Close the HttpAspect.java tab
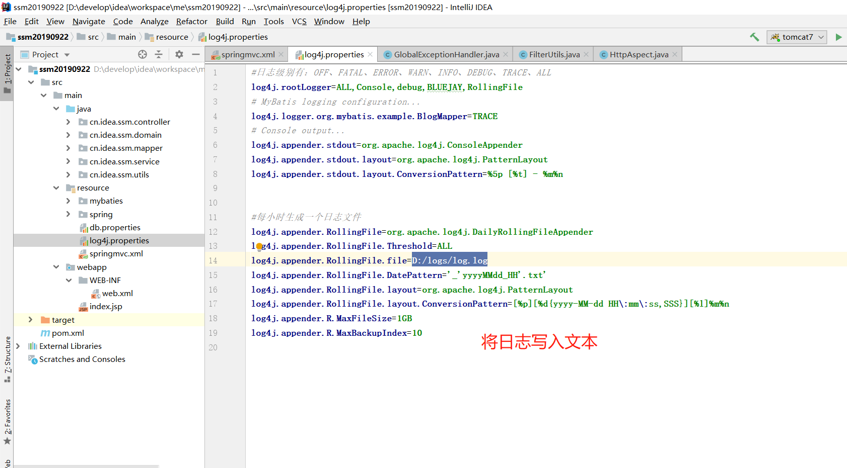This screenshot has height=468, width=847. tap(675, 54)
